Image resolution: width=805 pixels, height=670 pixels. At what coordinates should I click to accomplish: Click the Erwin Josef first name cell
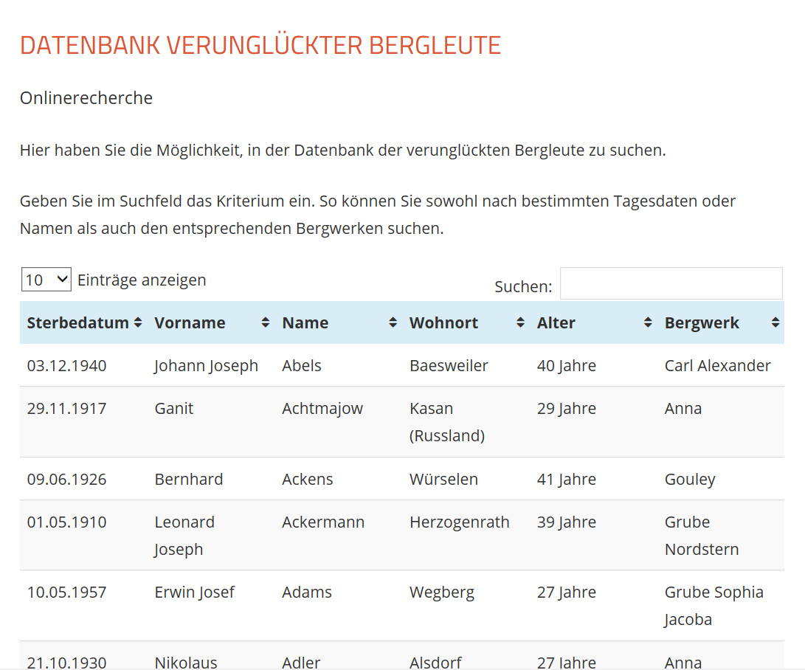pos(194,592)
